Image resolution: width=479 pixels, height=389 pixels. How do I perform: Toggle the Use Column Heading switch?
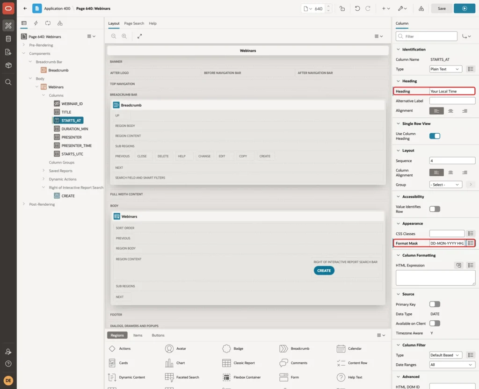[435, 136]
